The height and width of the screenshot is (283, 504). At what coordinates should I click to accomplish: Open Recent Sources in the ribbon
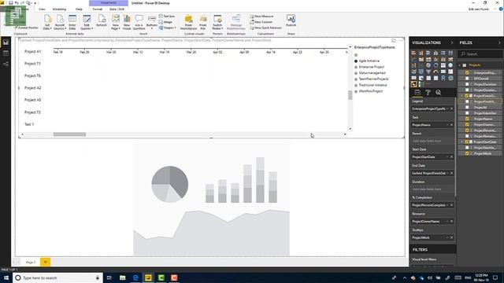[x=60, y=22]
